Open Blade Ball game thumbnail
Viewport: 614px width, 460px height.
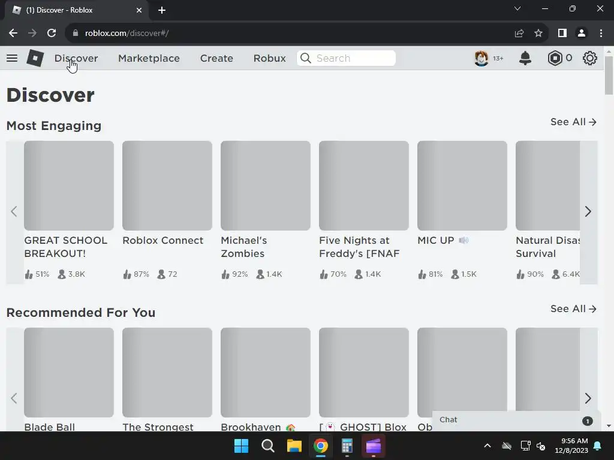(x=69, y=373)
